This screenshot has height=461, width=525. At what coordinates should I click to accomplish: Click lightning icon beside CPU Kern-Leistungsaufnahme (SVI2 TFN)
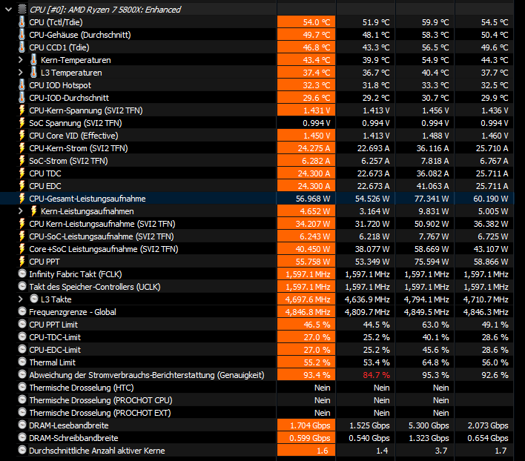tap(22, 224)
